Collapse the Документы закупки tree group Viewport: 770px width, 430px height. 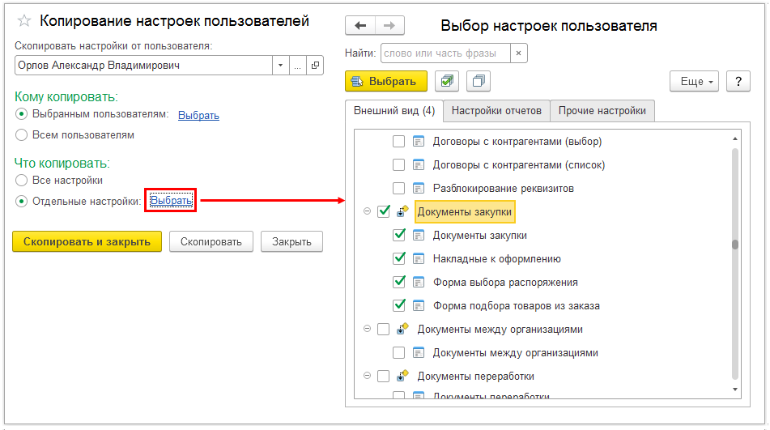[367, 212]
